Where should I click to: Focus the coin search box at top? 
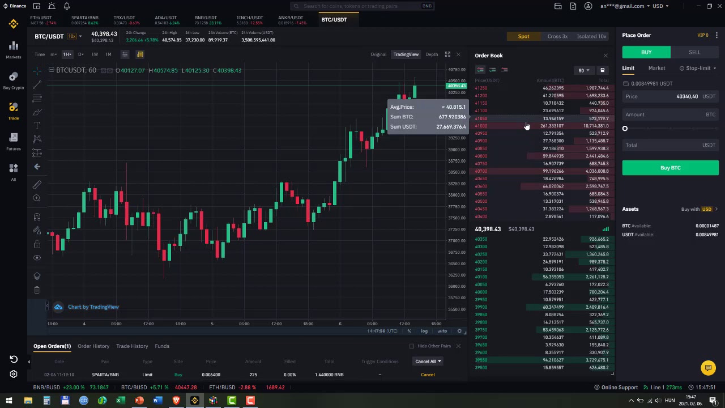(362, 6)
